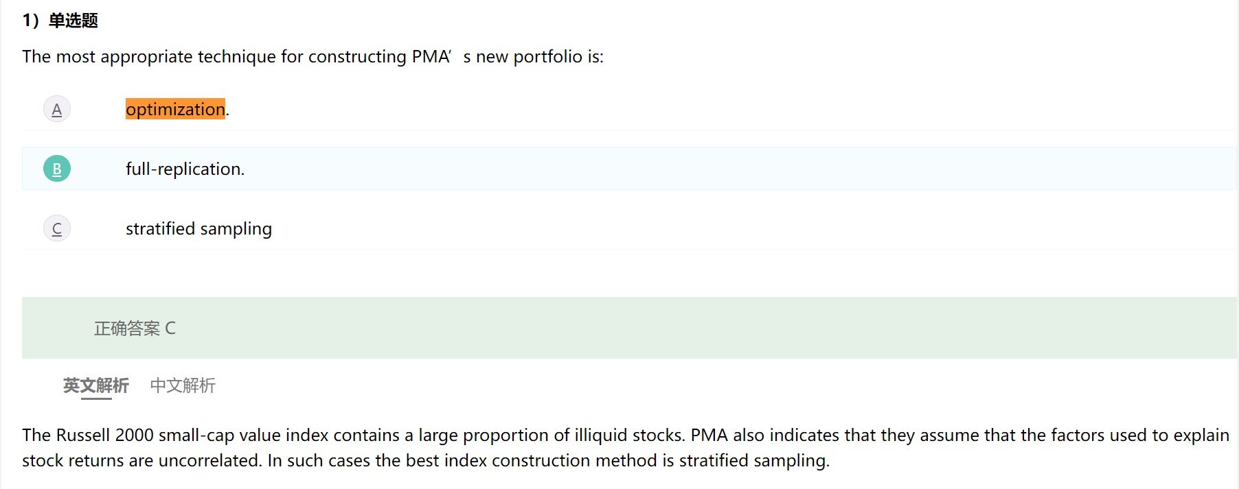Click empty area of the option A row

click(687, 109)
